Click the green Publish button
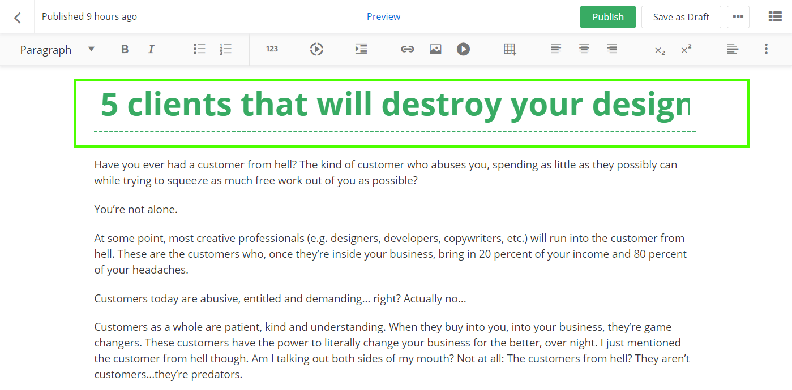Screen dimensions: 792x390 [x=607, y=17]
